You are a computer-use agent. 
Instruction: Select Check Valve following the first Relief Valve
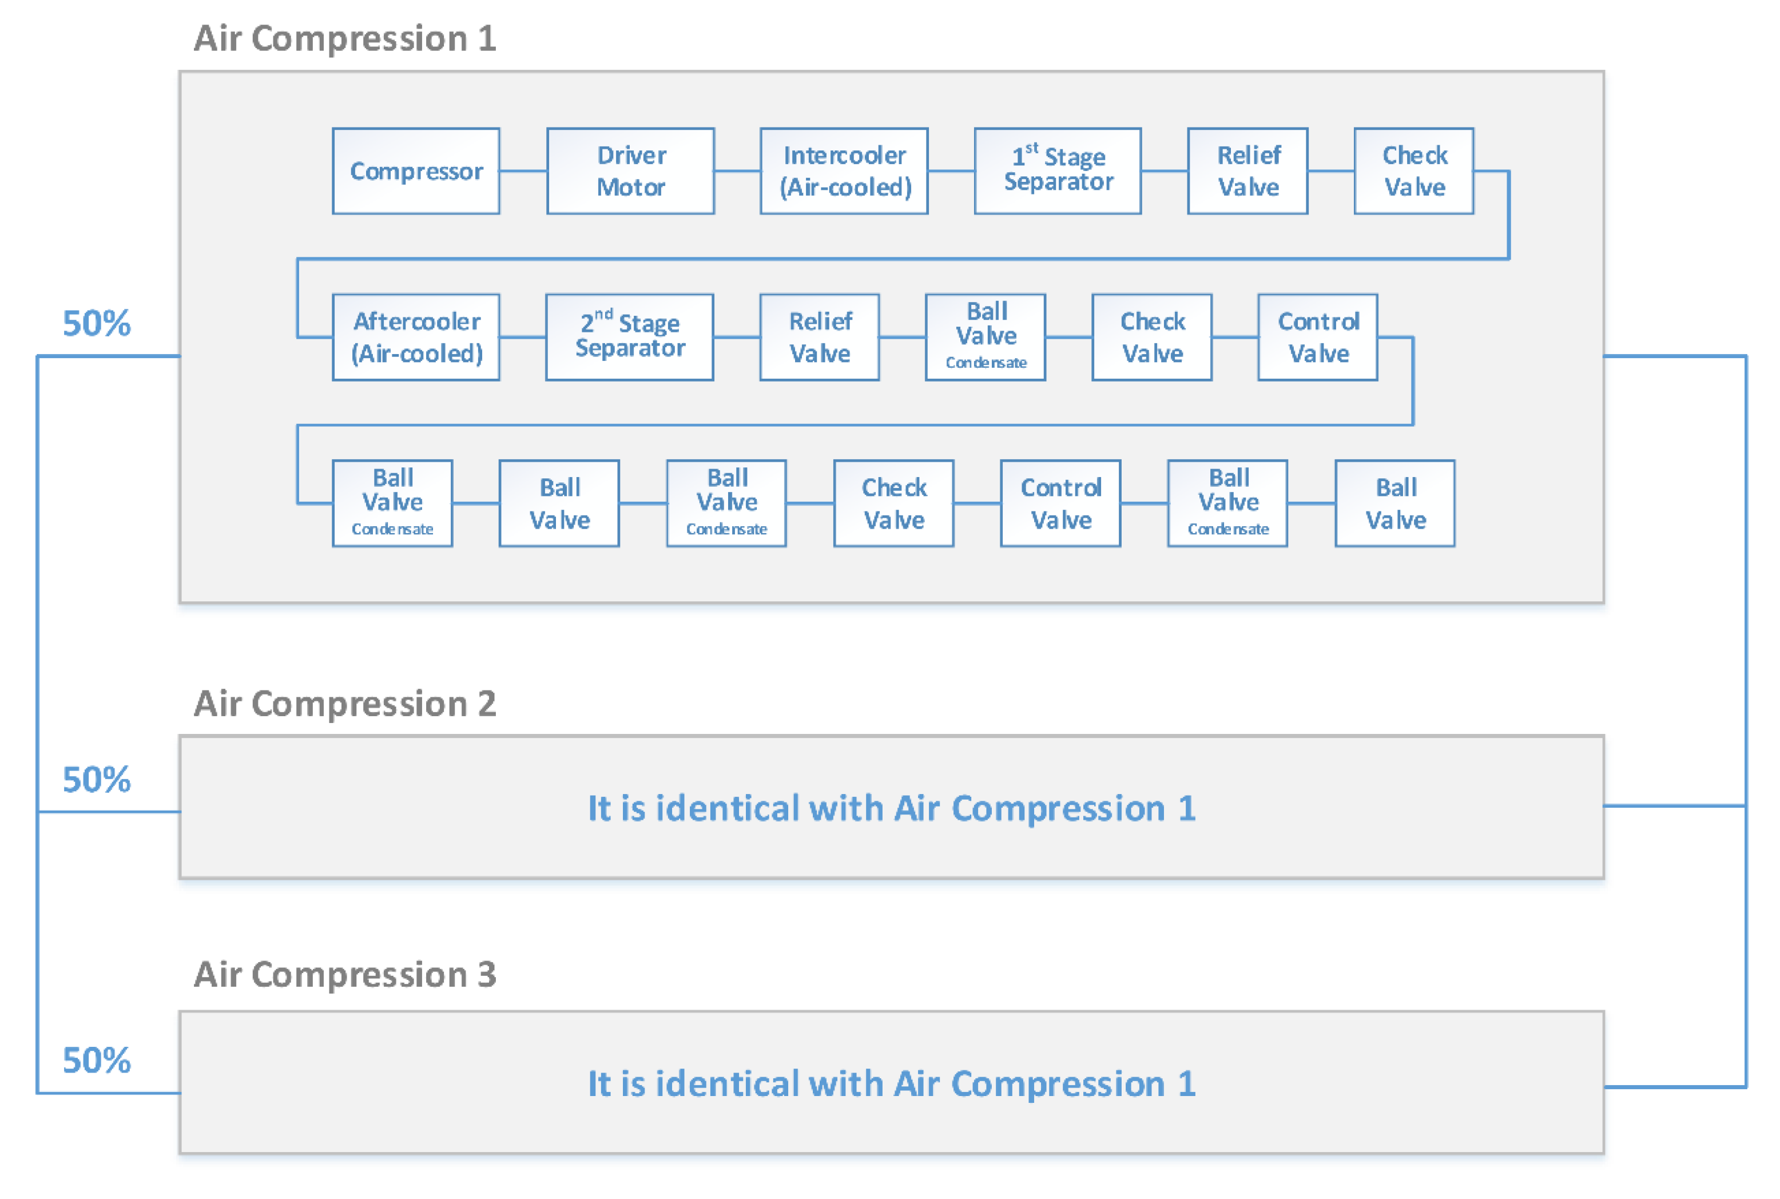1413,170
